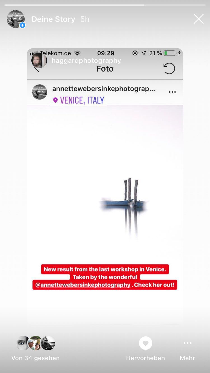Tap the post's three-dot options icon
The height and width of the screenshot is (373, 210).
tap(172, 92)
